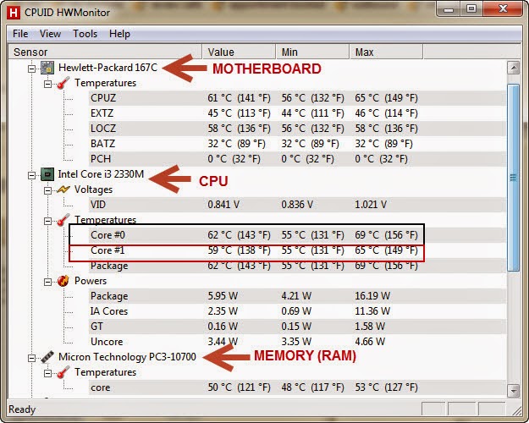Click the thermometer icon beside motherboard Temperatures
This screenshot has height=423, width=529.
63,83
